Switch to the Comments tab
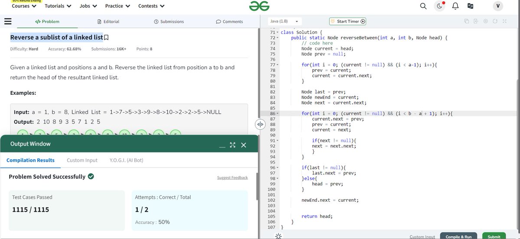 coord(229,21)
